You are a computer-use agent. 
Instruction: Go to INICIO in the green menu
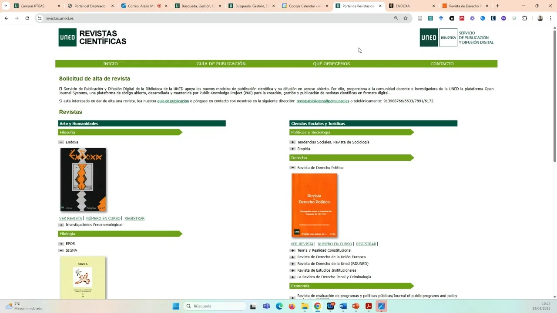111,64
